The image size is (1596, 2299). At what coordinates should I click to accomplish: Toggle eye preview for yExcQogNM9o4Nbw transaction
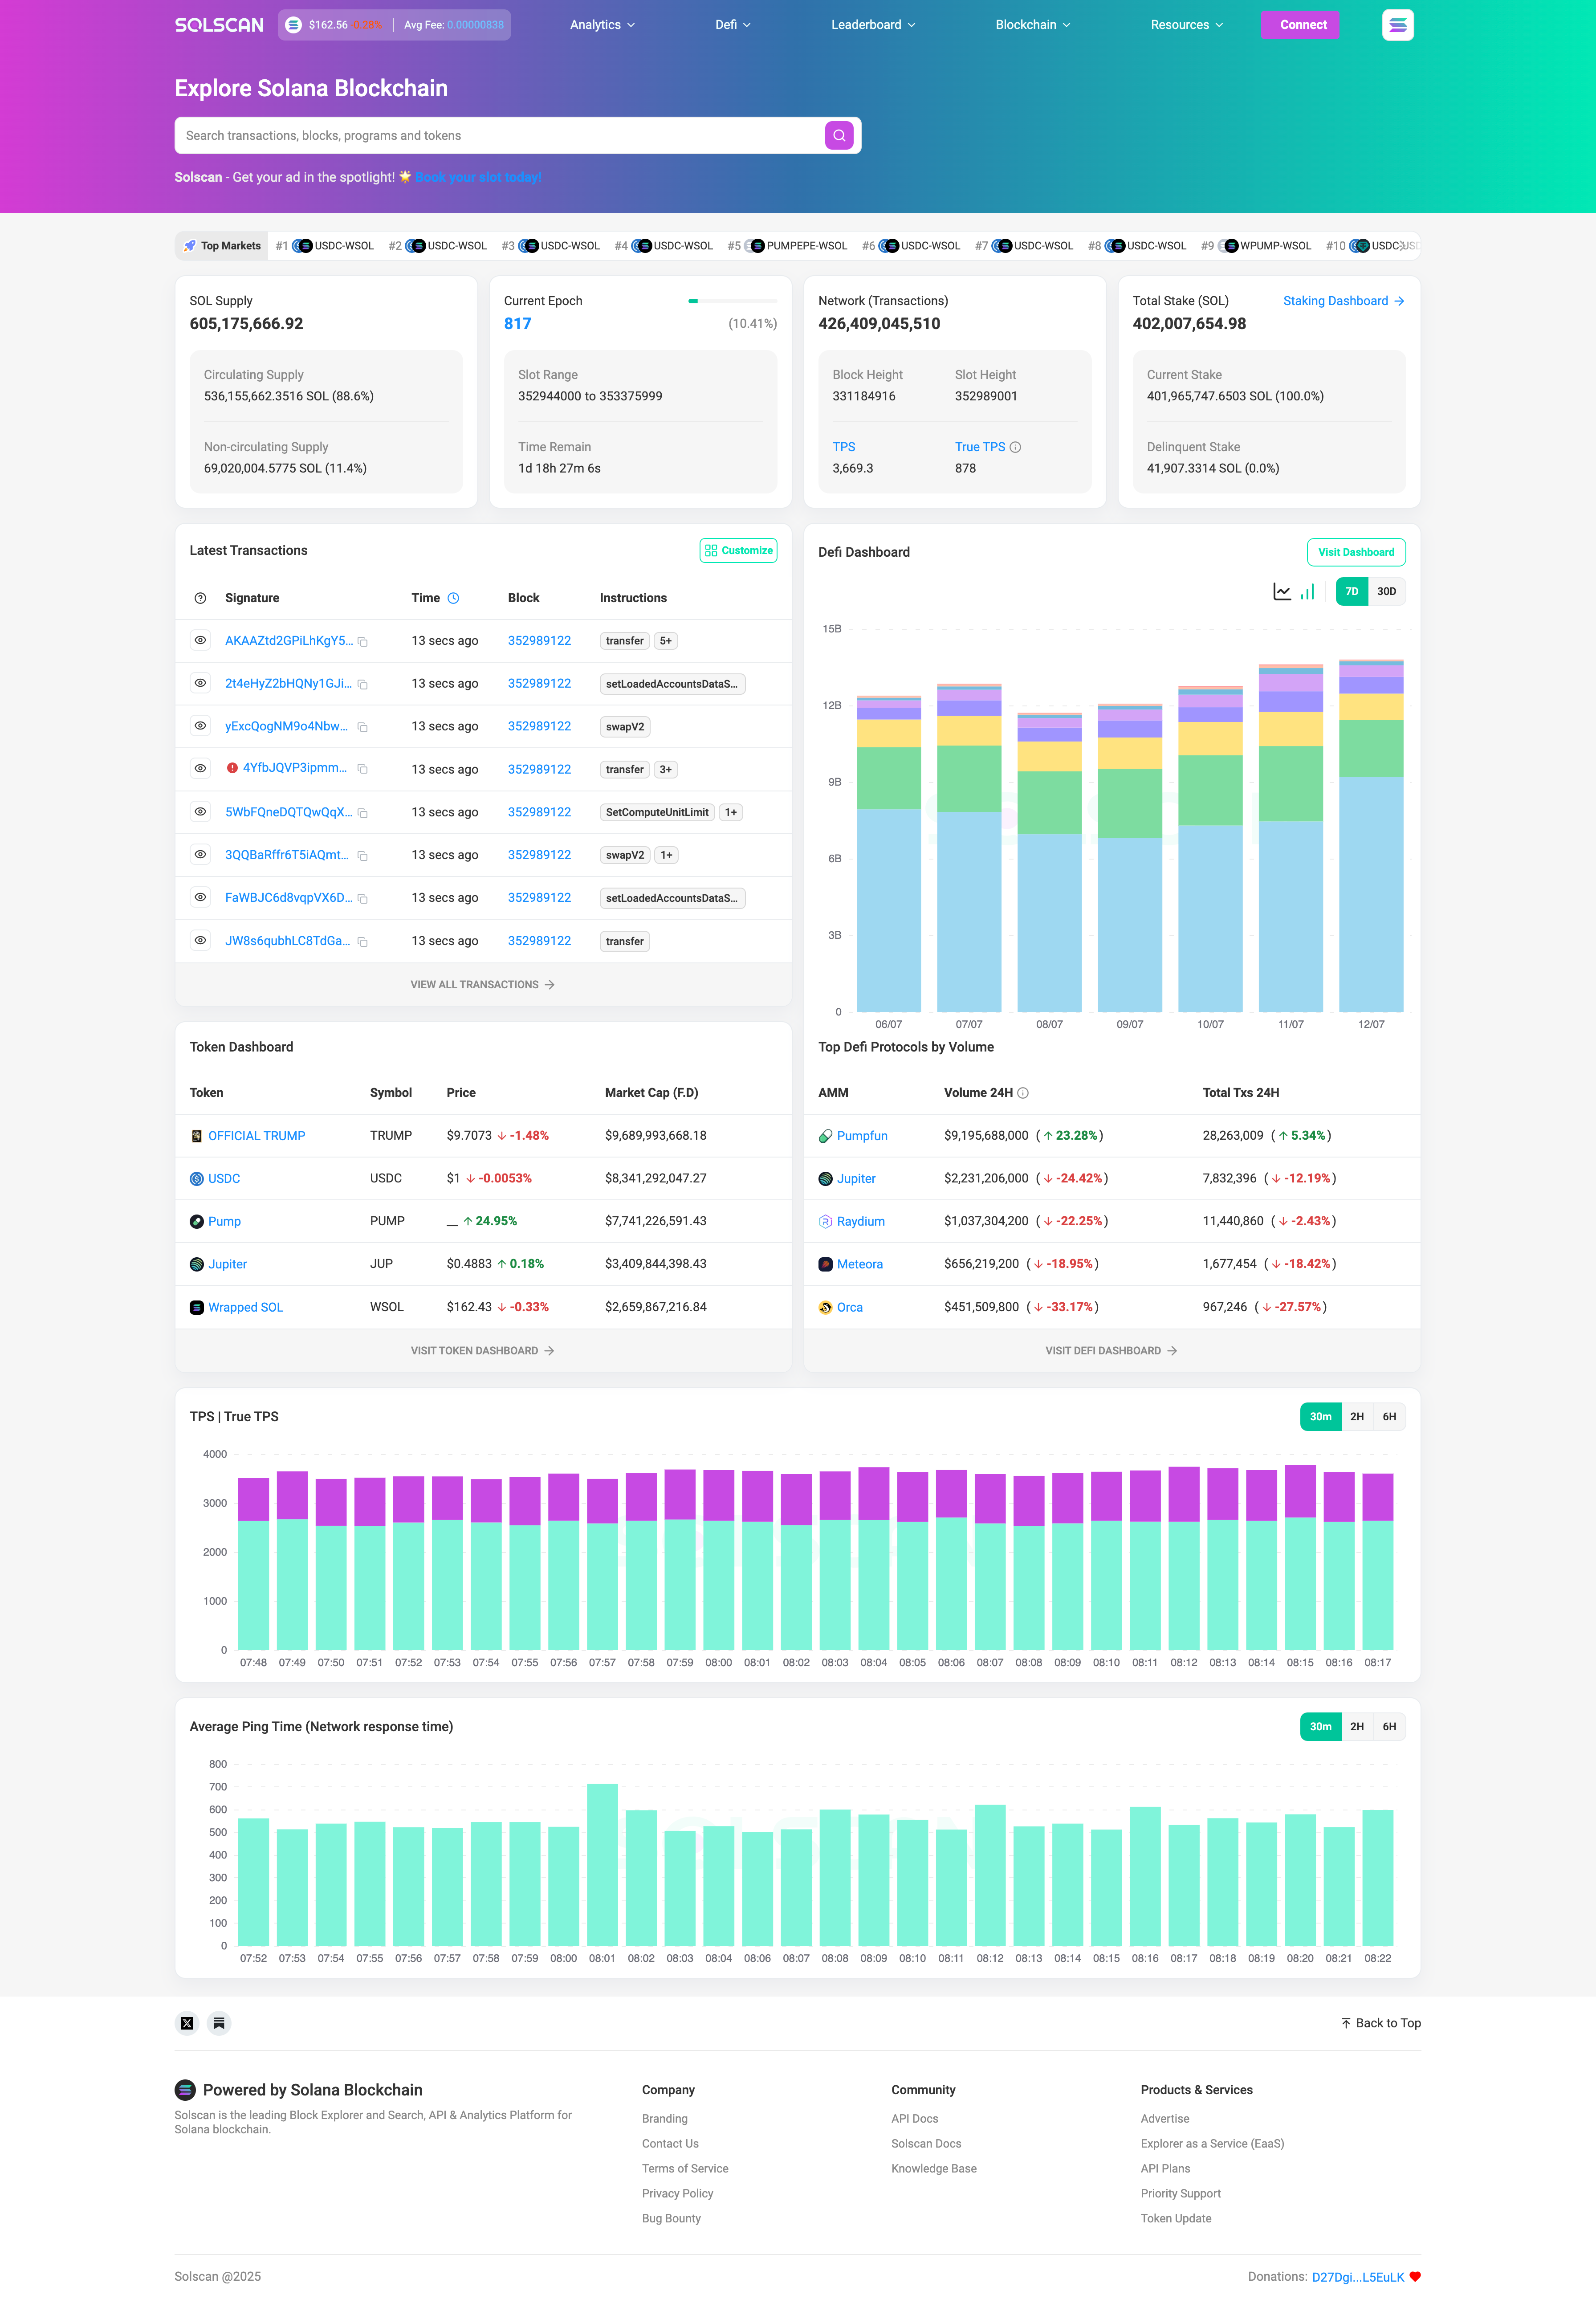(200, 726)
